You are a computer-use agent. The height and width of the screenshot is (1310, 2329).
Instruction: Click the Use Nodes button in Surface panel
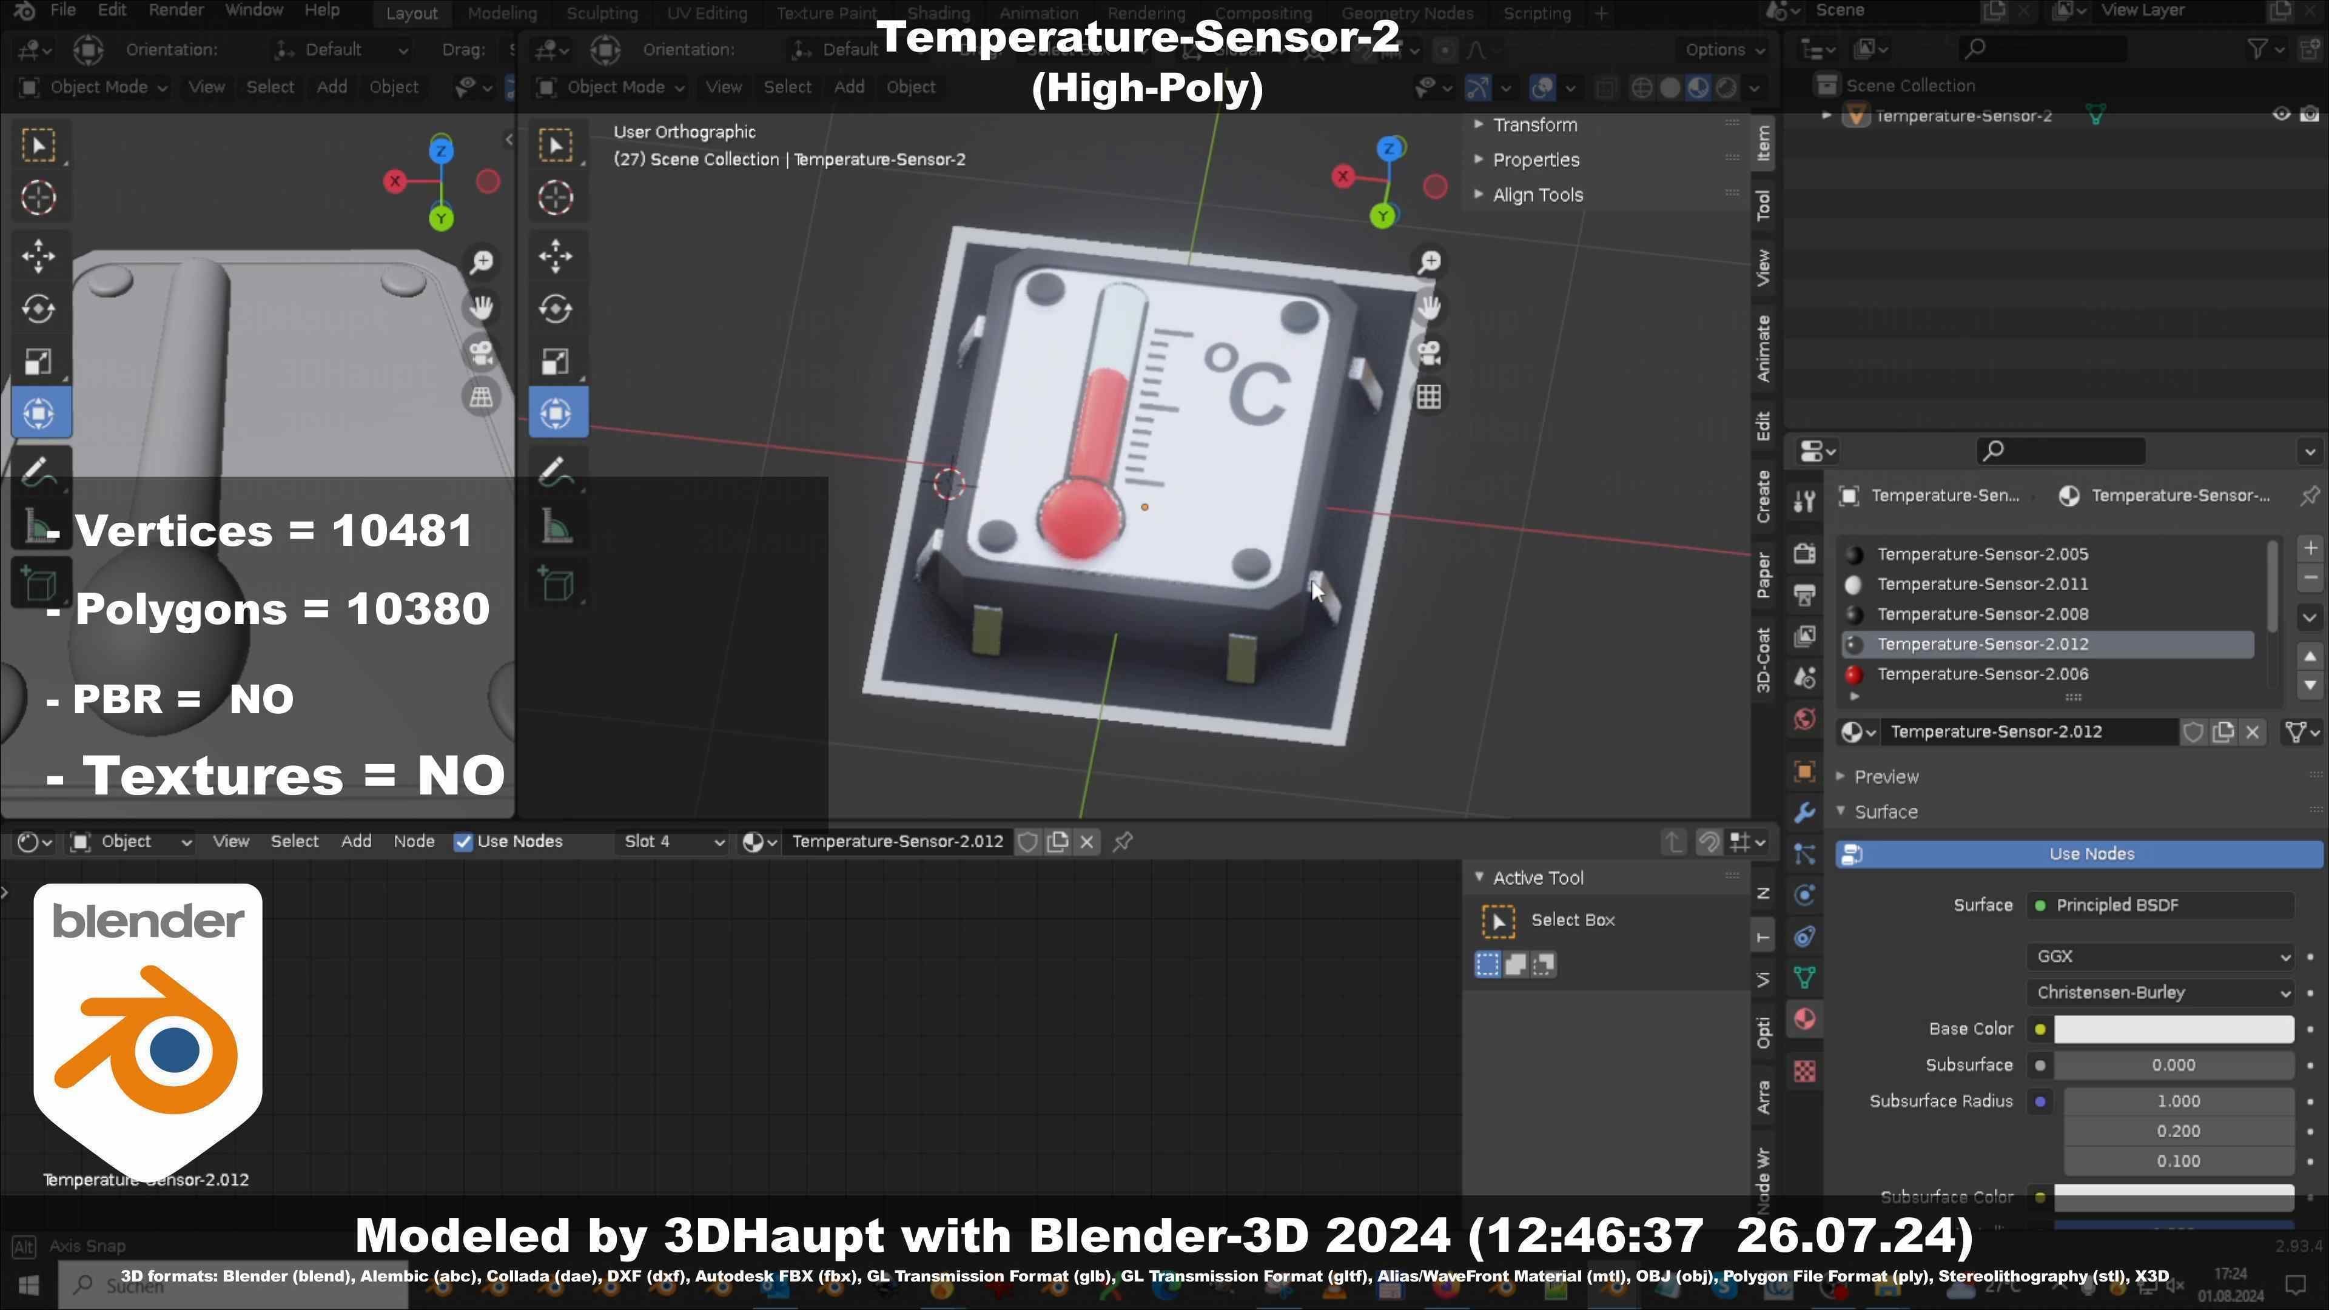tap(2079, 855)
